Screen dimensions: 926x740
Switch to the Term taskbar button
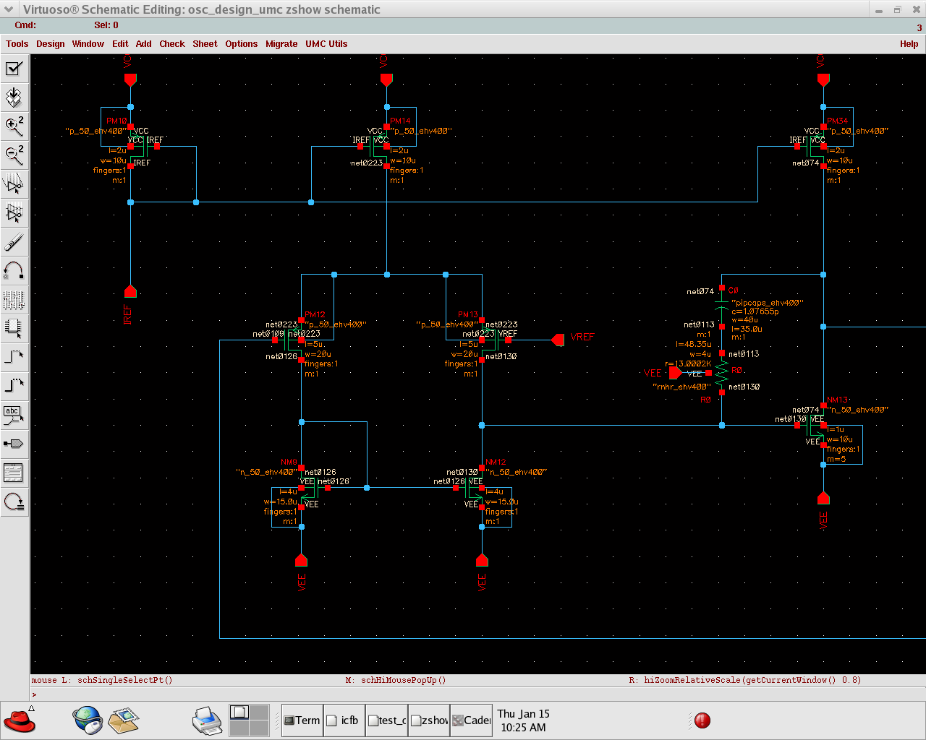[302, 720]
